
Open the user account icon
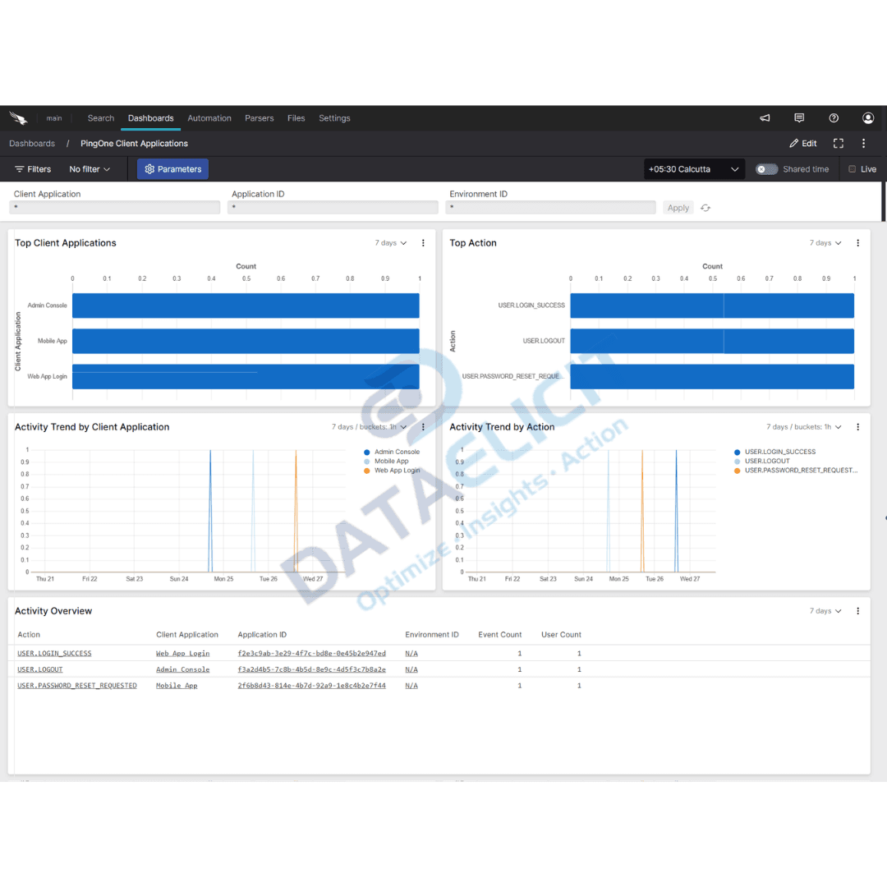point(868,117)
